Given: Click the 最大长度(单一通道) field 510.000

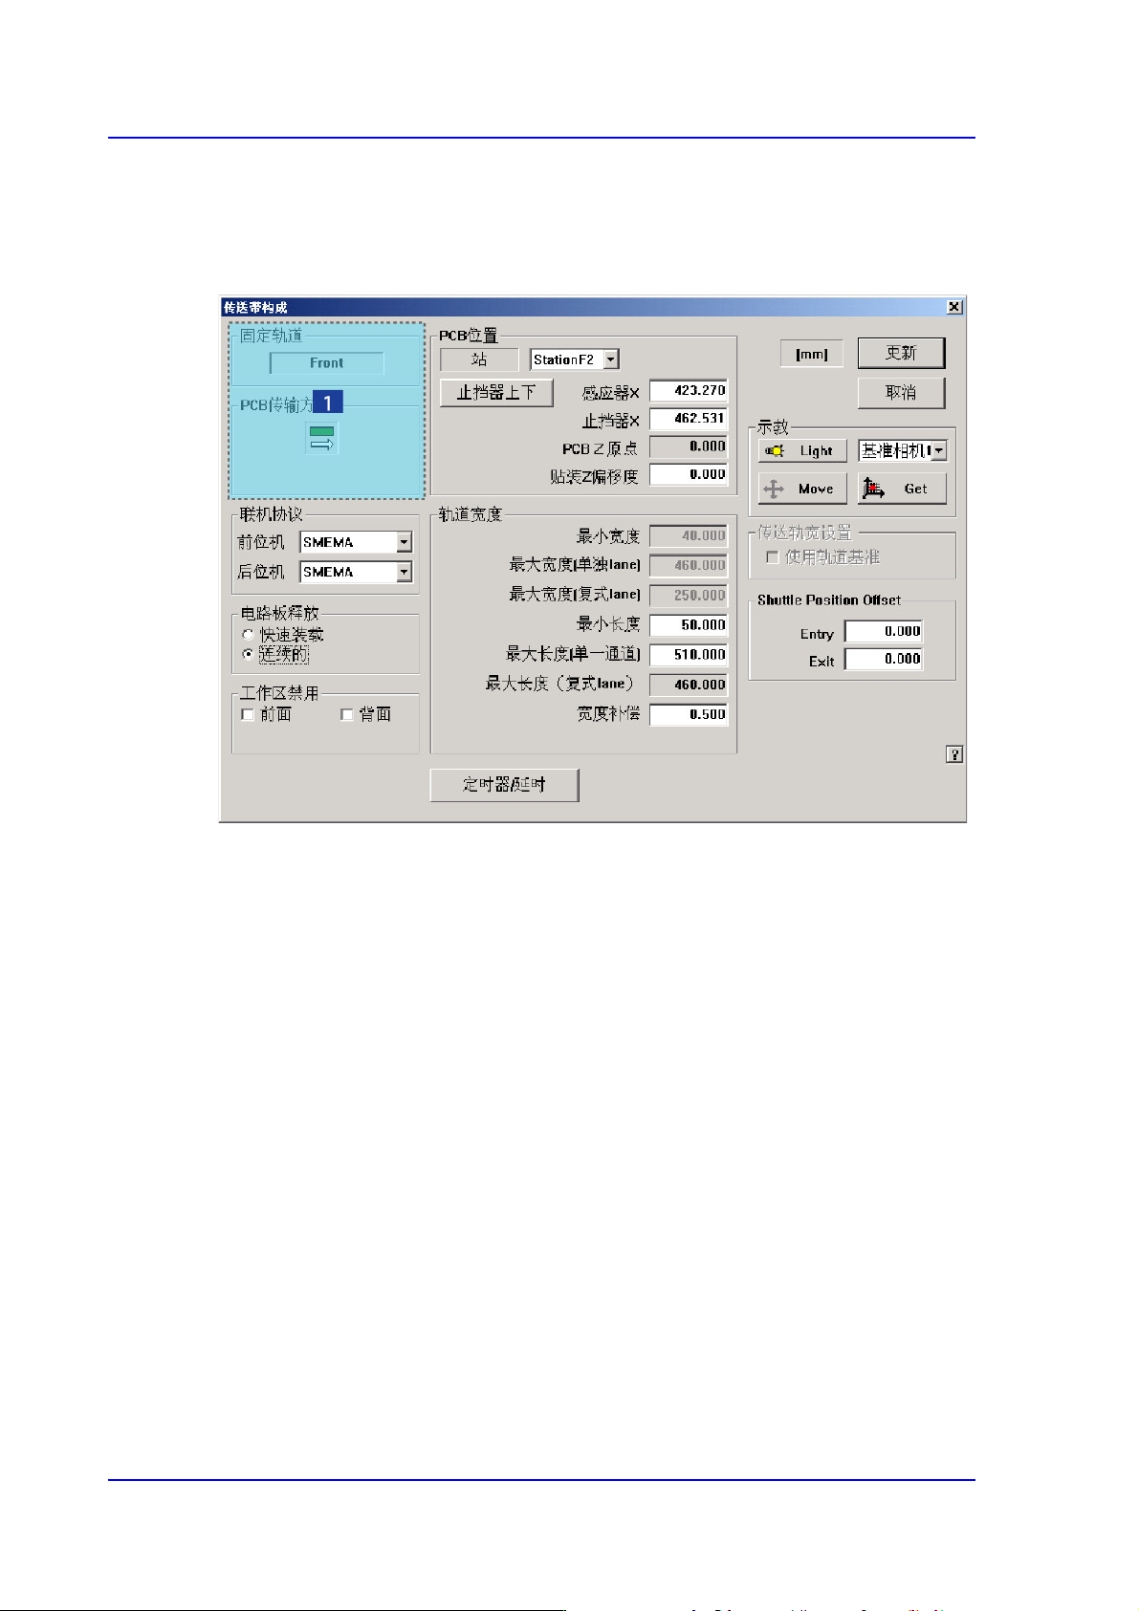Looking at the screenshot, I should tap(689, 655).
